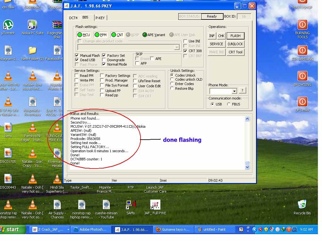Open the Nokia PC Suite desktop icon
Viewport: 322px width, 241px height.
(32, 25)
